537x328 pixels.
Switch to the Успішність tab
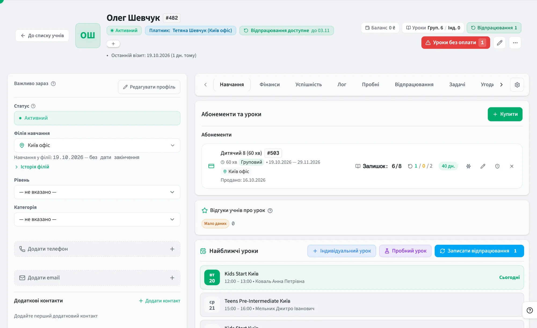click(x=309, y=85)
